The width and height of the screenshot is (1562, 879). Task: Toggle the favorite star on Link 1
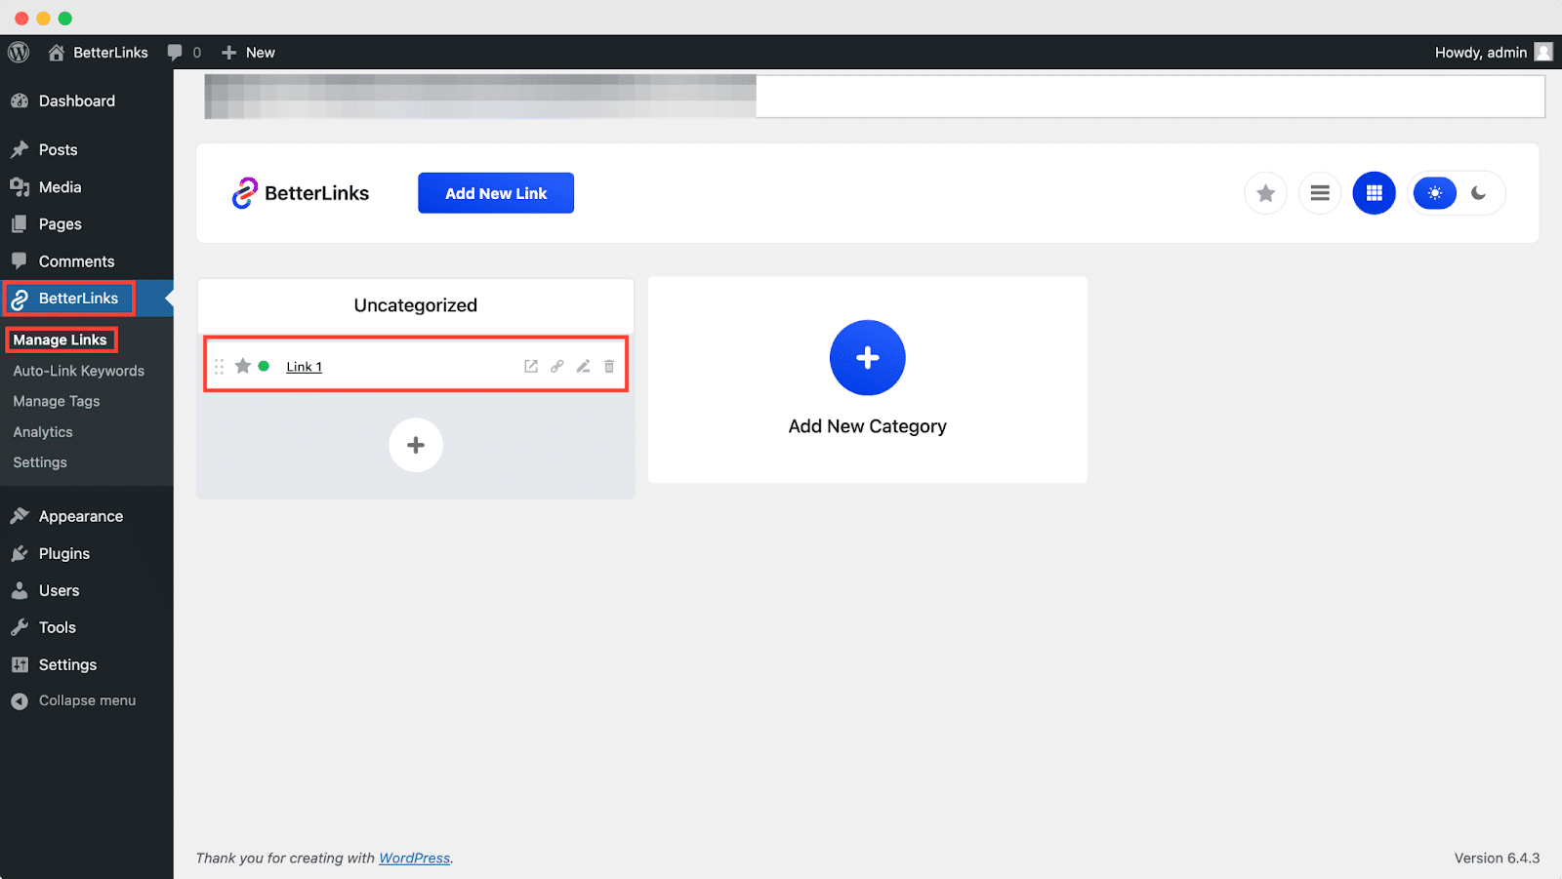(242, 366)
